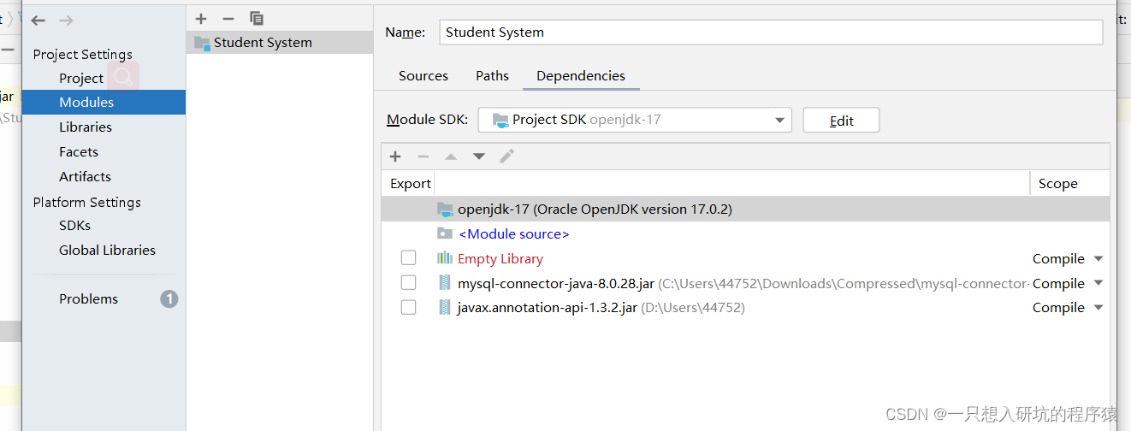Check Export box for Empty Library
This screenshot has width=1131, height=431.
click(x=408, y=258)
